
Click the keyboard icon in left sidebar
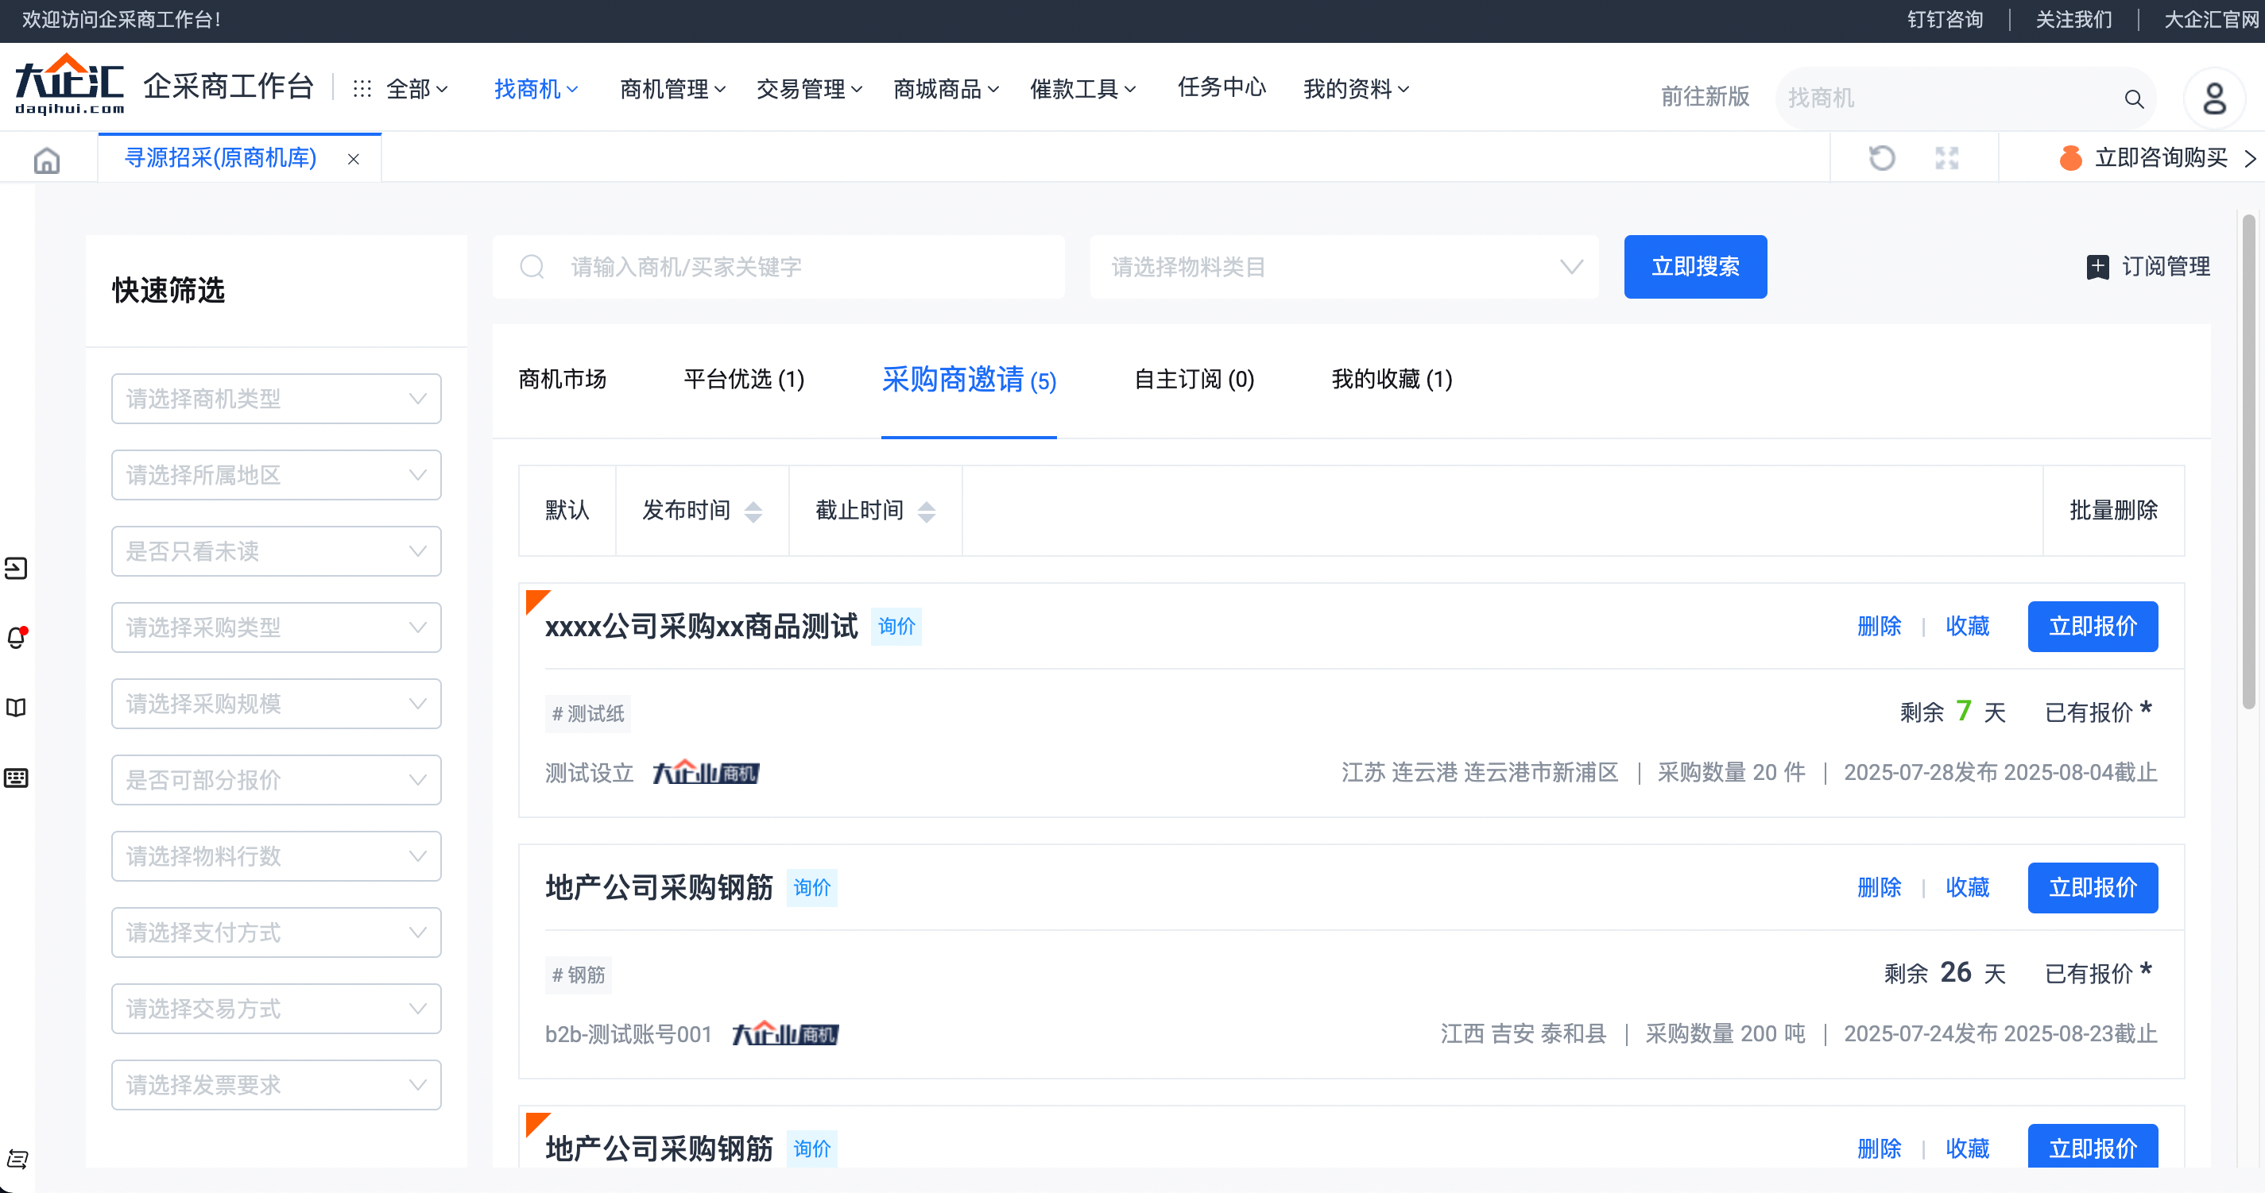tap(17, 778)
